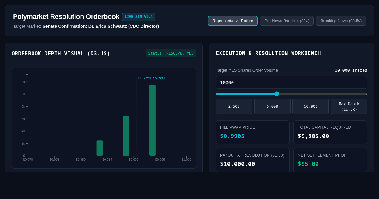379x199 pixels.
Task: Click Net Settlement Profit value $95.00
Action: click(308, 164)
